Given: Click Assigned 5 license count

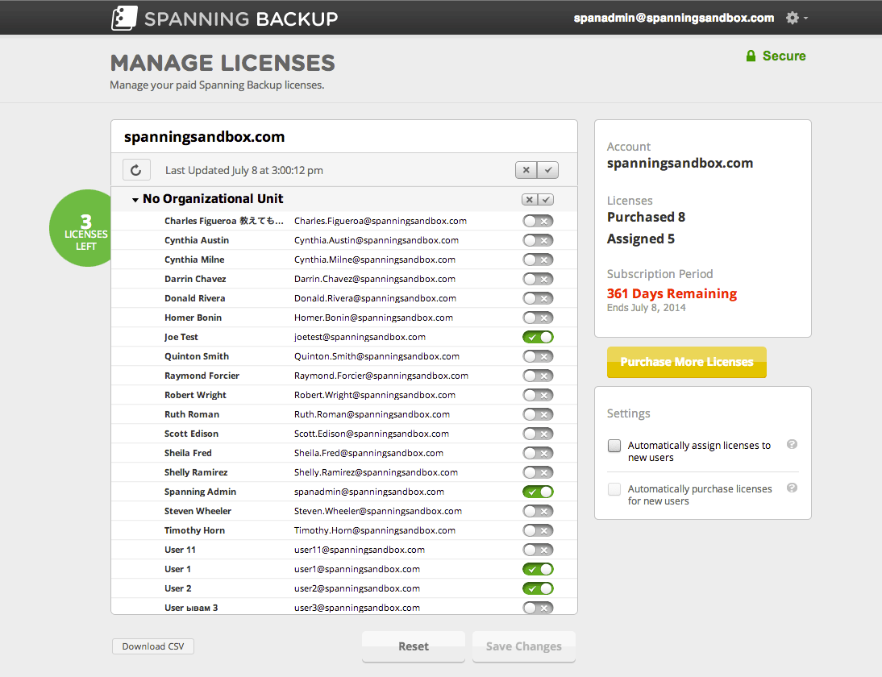Looking at the screenshot, I should click(x=641, y=239).
